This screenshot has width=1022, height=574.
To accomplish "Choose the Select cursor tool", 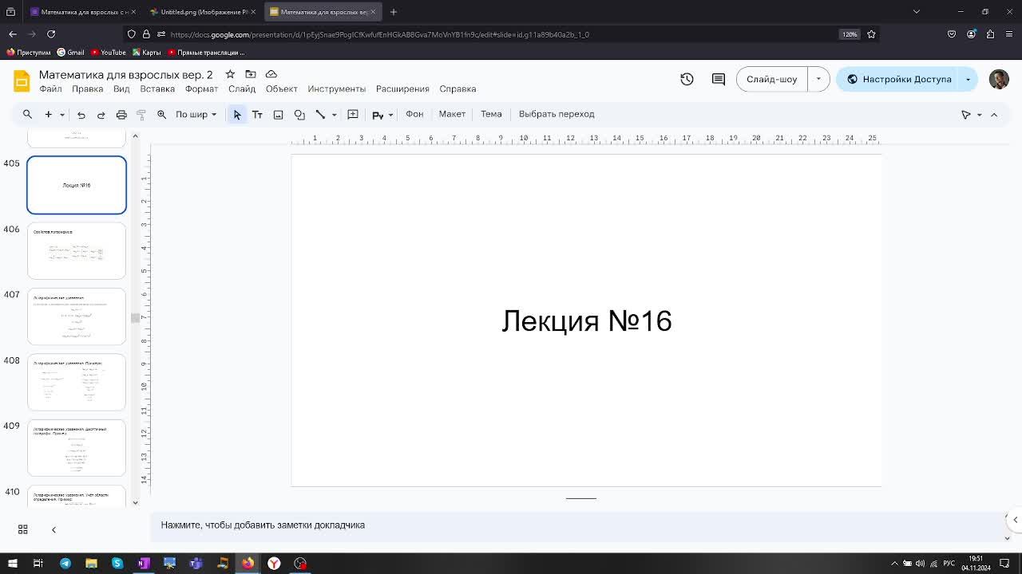I will [237, 114].
